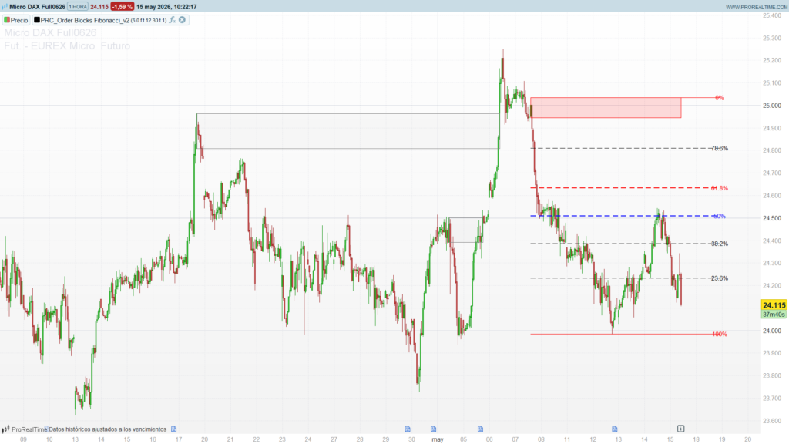Click the 23.600 price axis label
789x444 pixels.
pyautogui.click(x=772, y=421)
